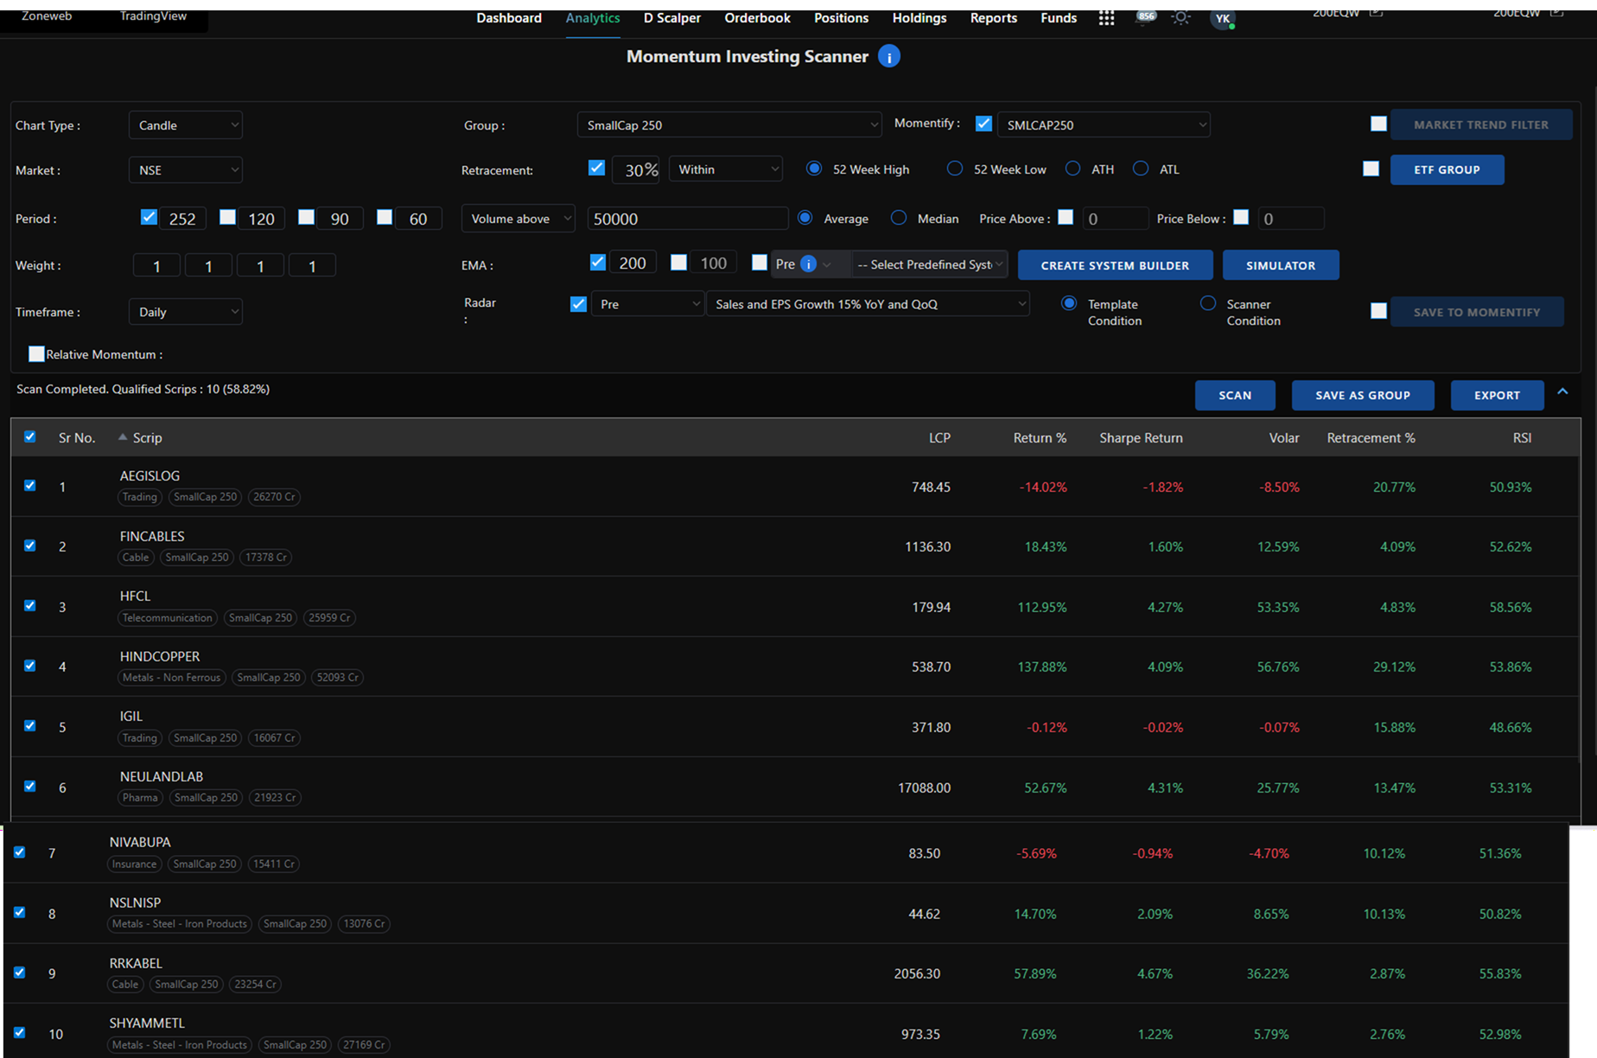This screenshot has width=1597, height=1058.
Task: Enable the Period 90 checkbox
Action: (x=306, y=218)
